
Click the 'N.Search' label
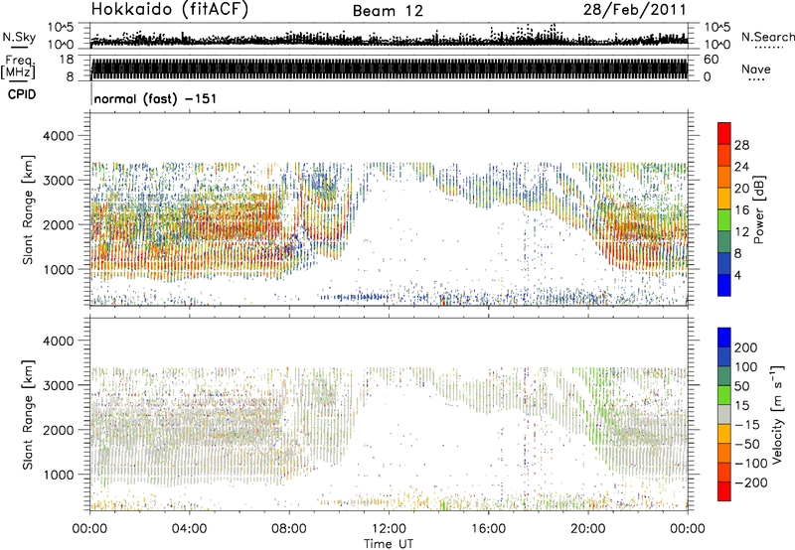767,37
